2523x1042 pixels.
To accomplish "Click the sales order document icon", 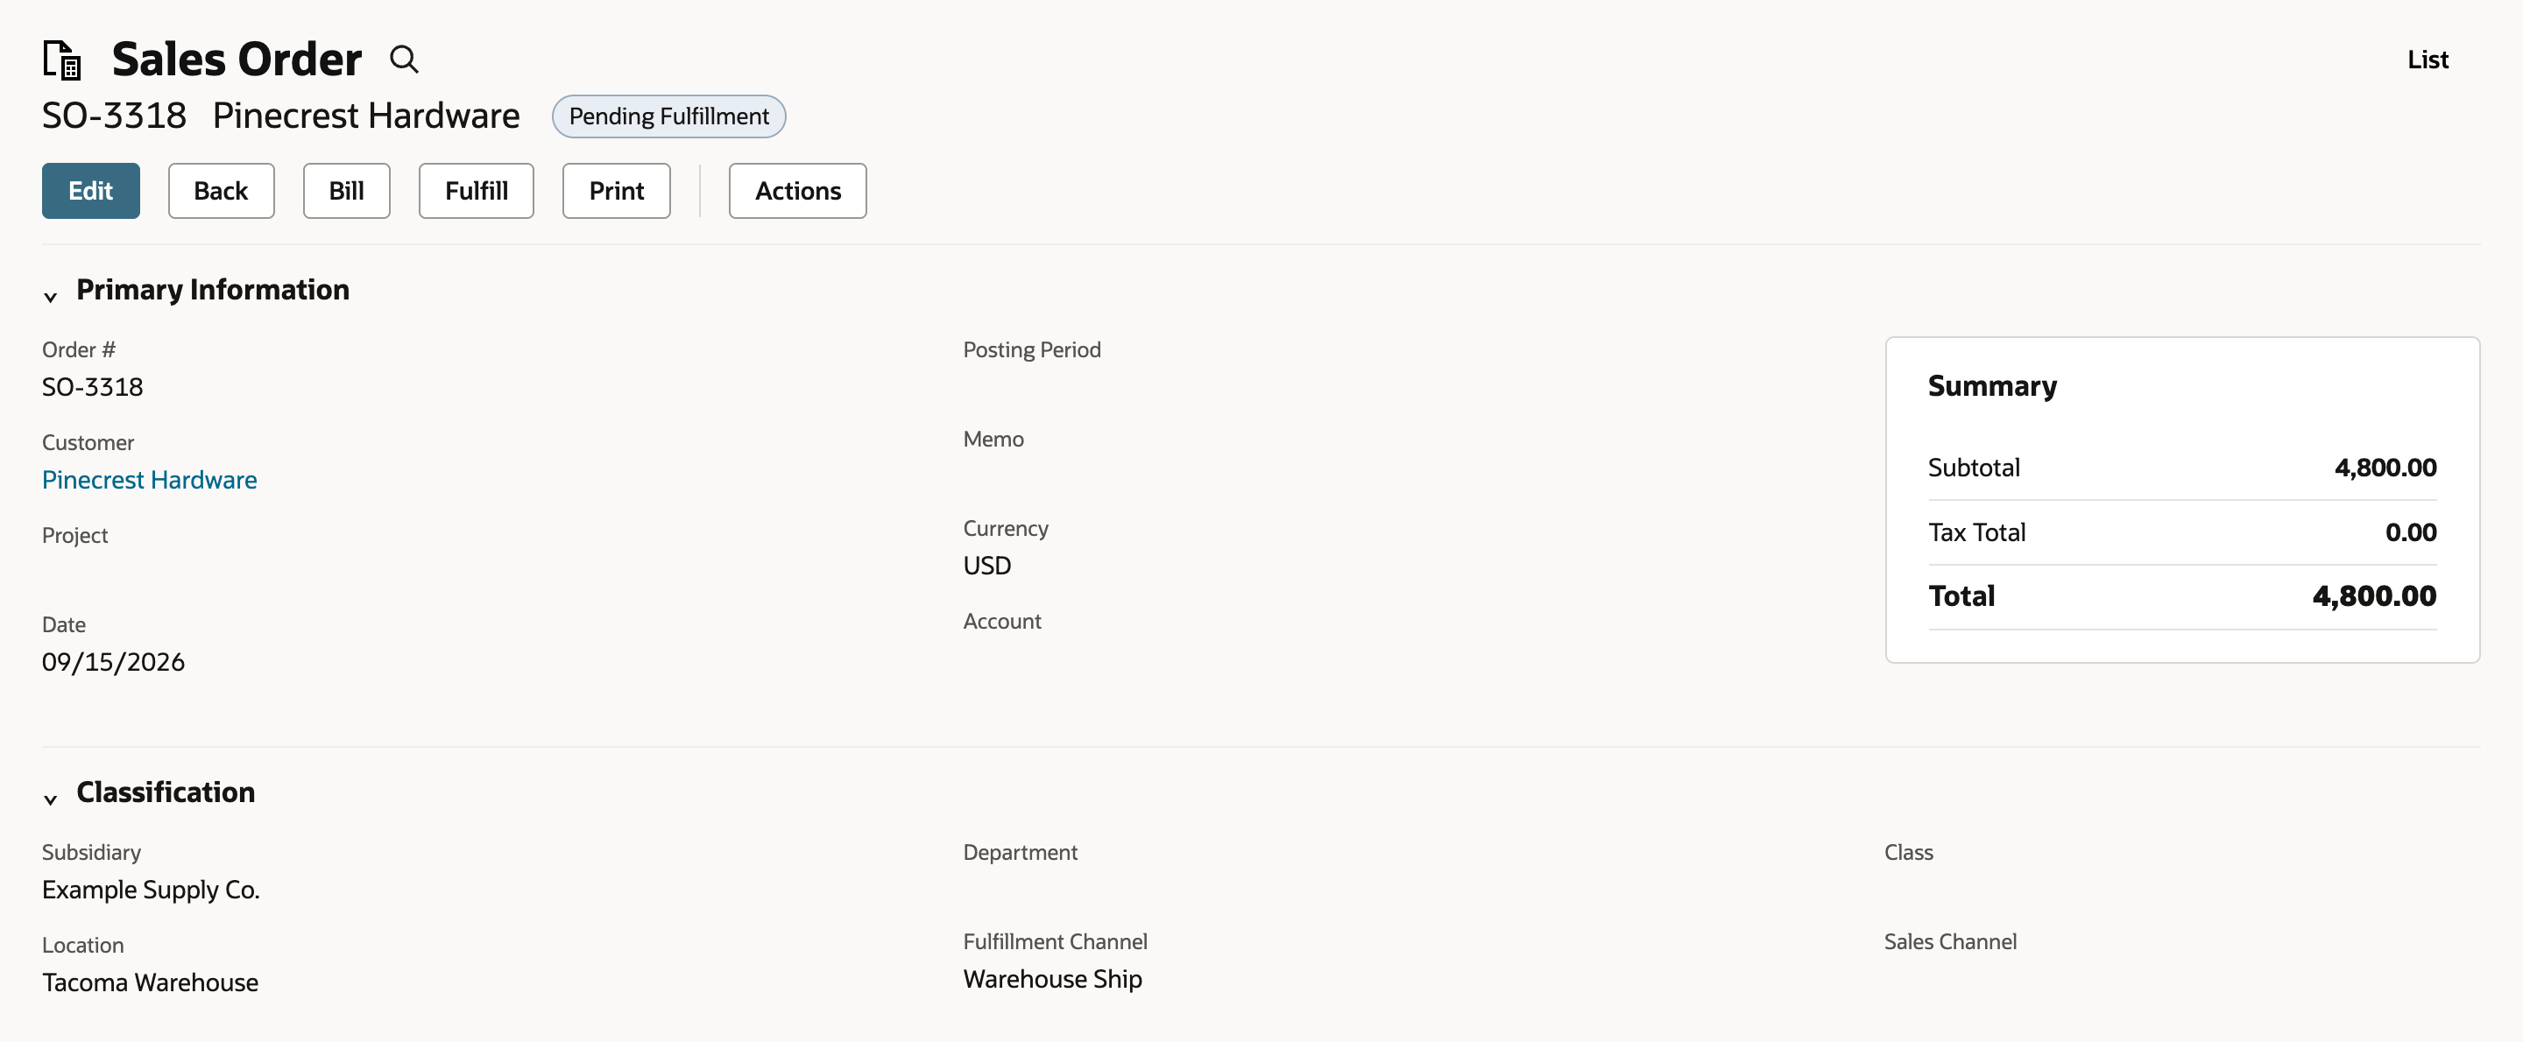I will 61,60.
